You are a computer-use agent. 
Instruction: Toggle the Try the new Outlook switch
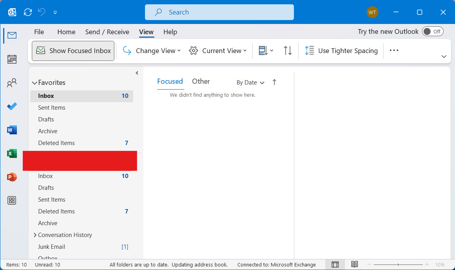[x=432, y=32]
